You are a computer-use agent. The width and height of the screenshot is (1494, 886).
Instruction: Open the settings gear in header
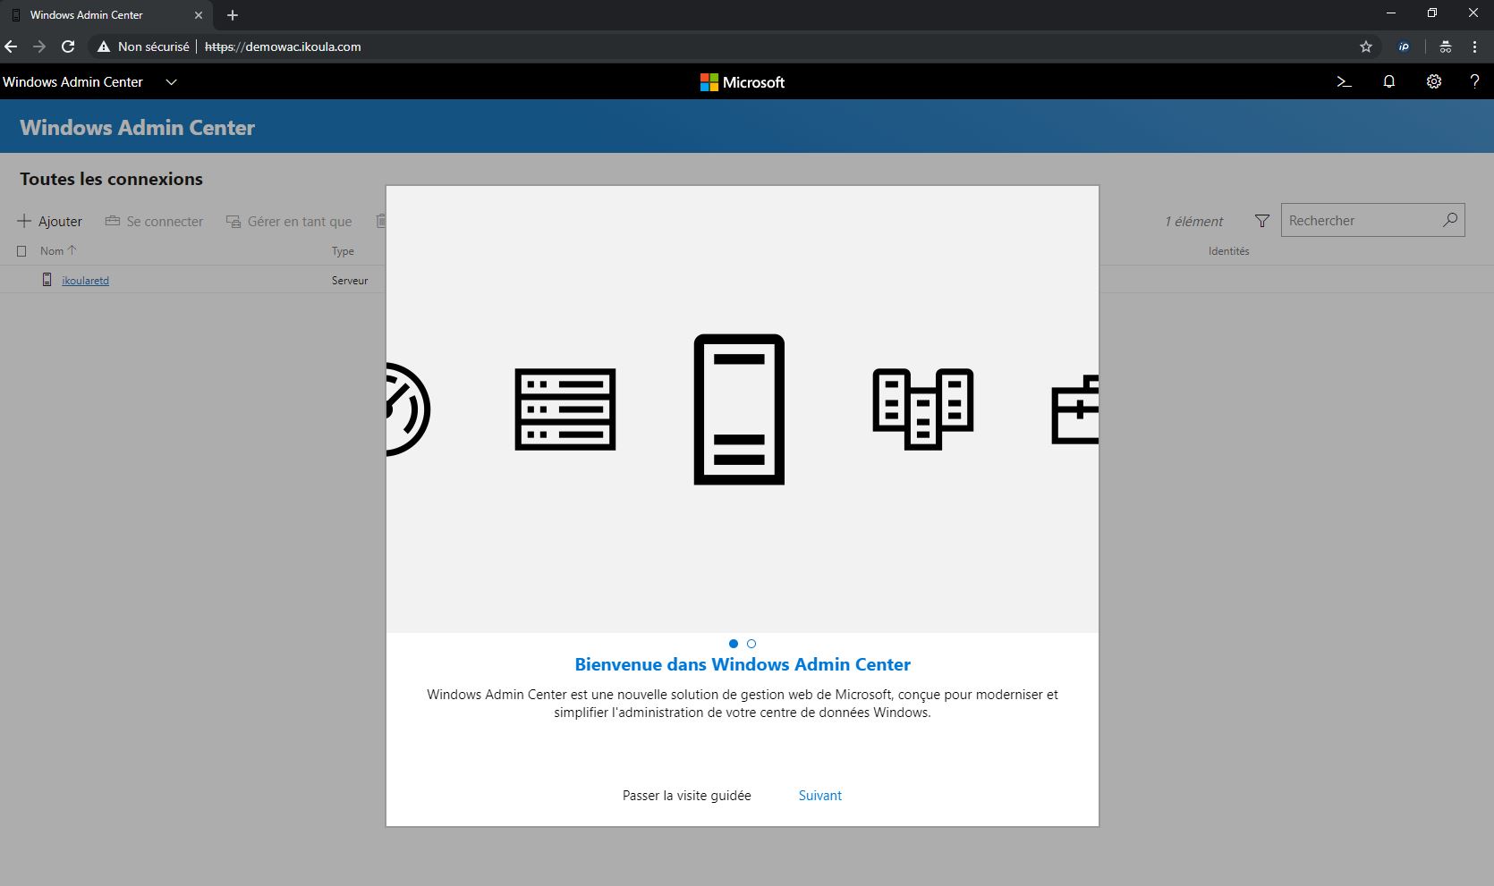[1433, 81]
